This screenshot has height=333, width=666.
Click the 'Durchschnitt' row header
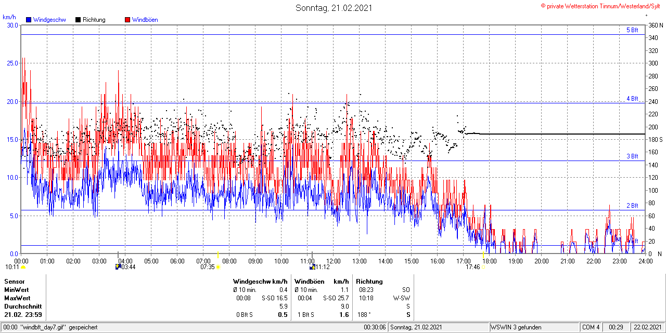coord(22,307)
